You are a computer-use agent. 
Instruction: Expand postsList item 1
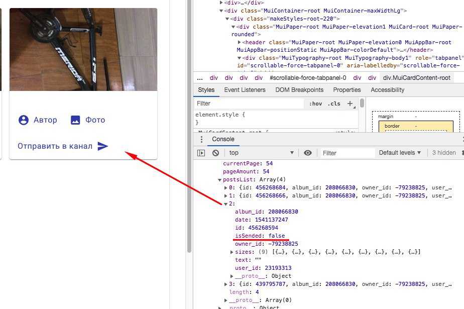click(226, 195)
